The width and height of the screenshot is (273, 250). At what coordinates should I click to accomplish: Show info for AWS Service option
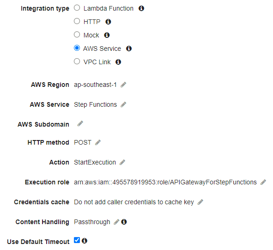pos(129,49)
